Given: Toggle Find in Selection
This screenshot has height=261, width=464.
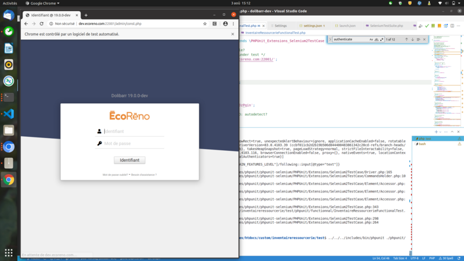Looking at the screenshot, I should (x=418, y=39).
